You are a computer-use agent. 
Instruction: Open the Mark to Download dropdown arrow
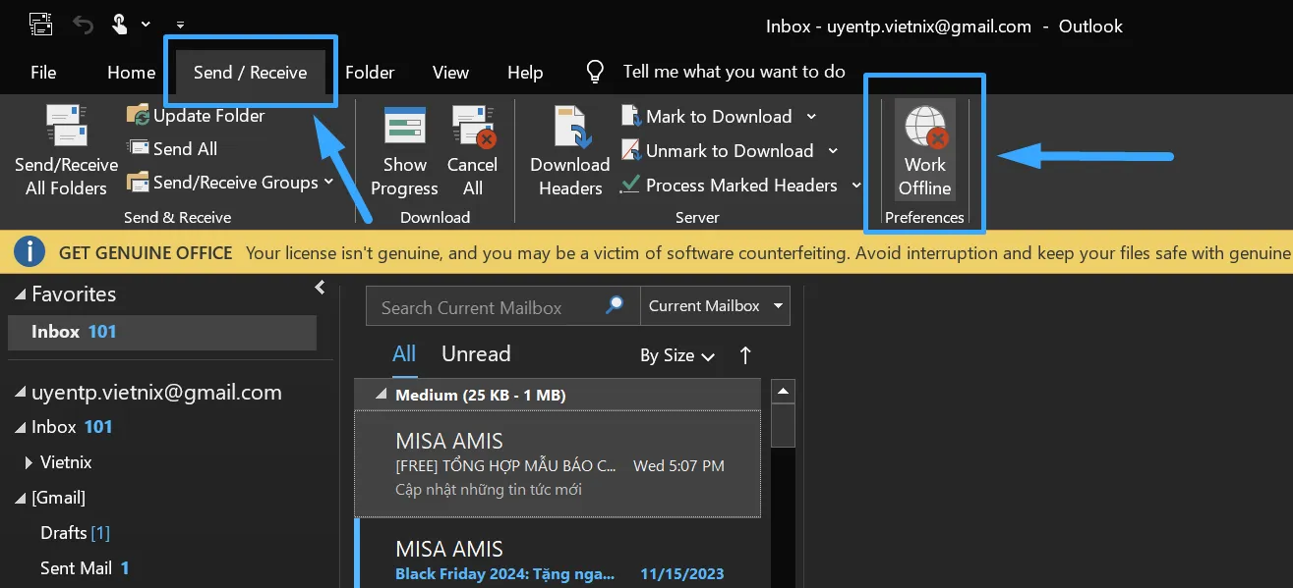(811, 117)
